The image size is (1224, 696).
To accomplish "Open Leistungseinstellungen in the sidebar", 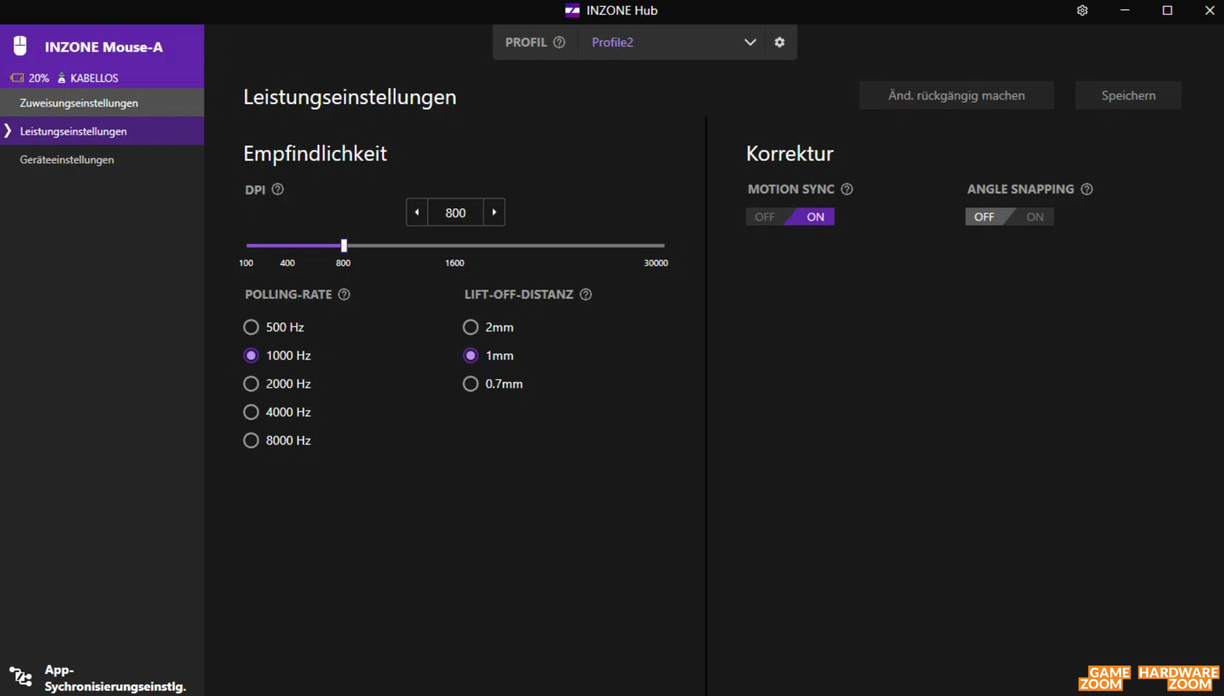I will [x=102, y=131].
